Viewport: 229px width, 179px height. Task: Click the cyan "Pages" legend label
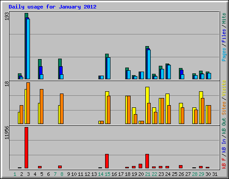point(224,55)
